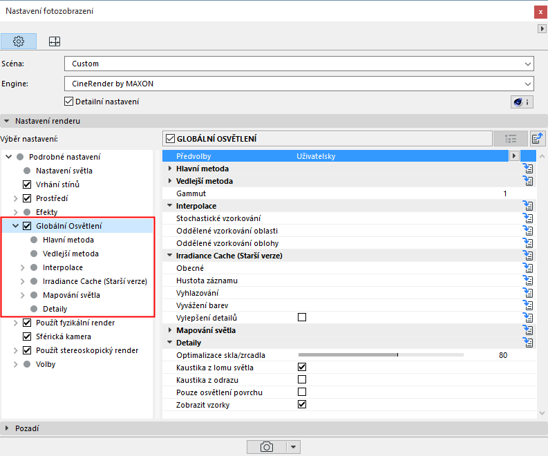
Task: Enable the Kaustika z odrazu checkbox
Action: 302,379
